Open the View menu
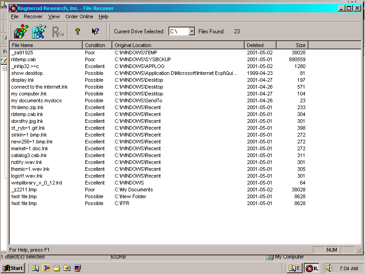Screen dimensions: 365x274 (54, 16)
